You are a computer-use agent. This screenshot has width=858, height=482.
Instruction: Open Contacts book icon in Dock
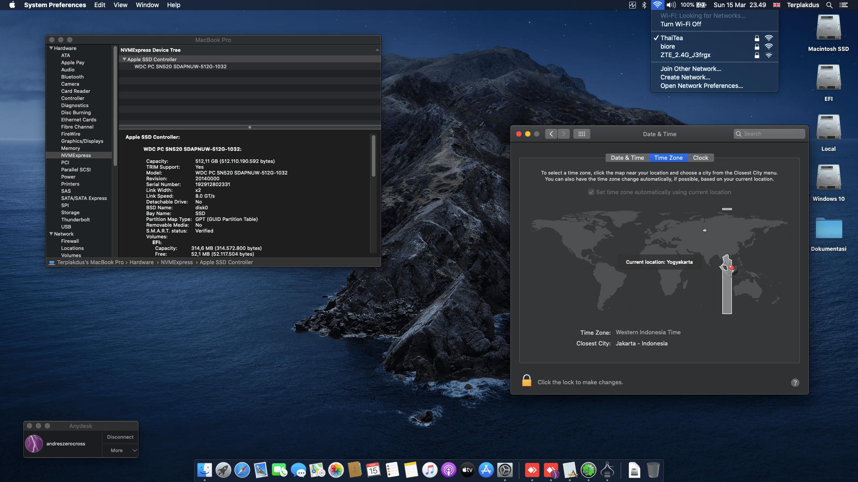pos(355,470)
